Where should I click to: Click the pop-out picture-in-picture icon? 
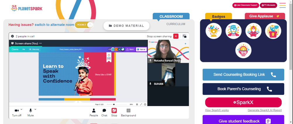[185, 36]
